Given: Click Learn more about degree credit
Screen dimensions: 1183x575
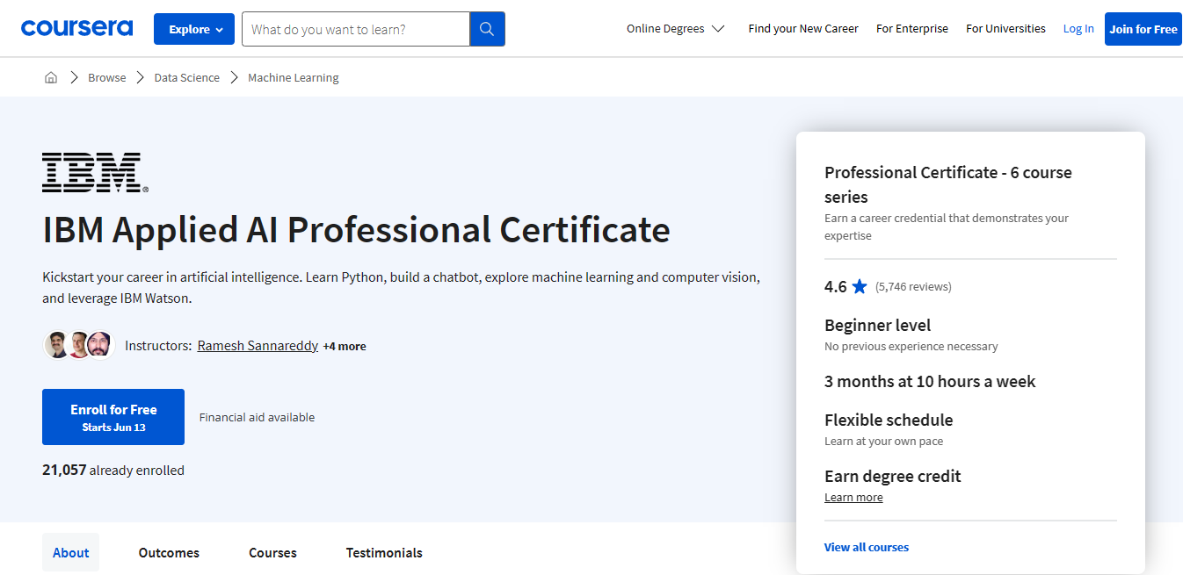Looking at the screenshot, I should point(853,497).
